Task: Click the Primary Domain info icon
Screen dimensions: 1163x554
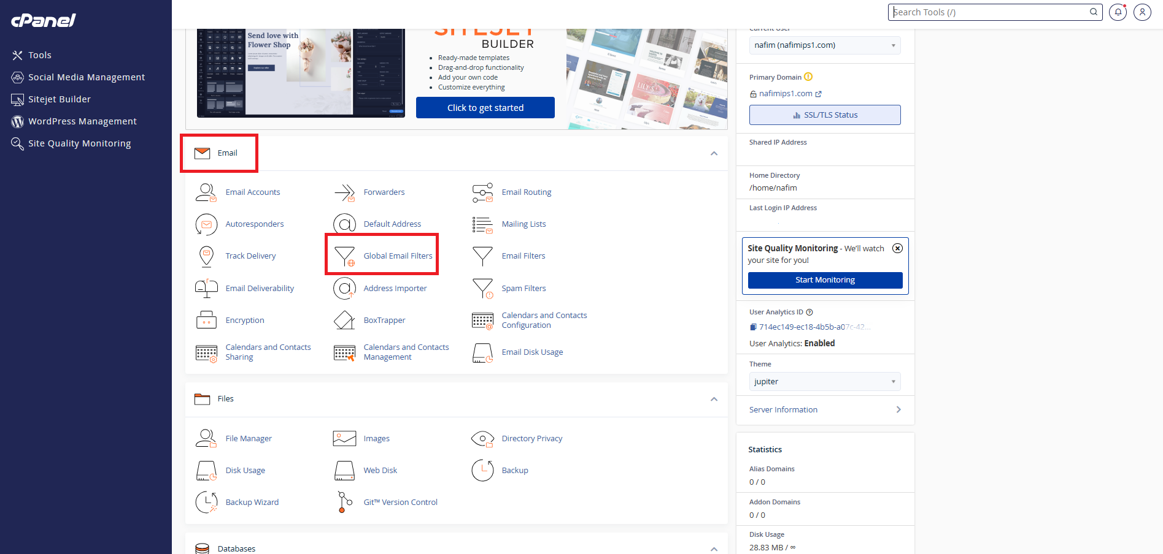Action: [x=808, y=77]
